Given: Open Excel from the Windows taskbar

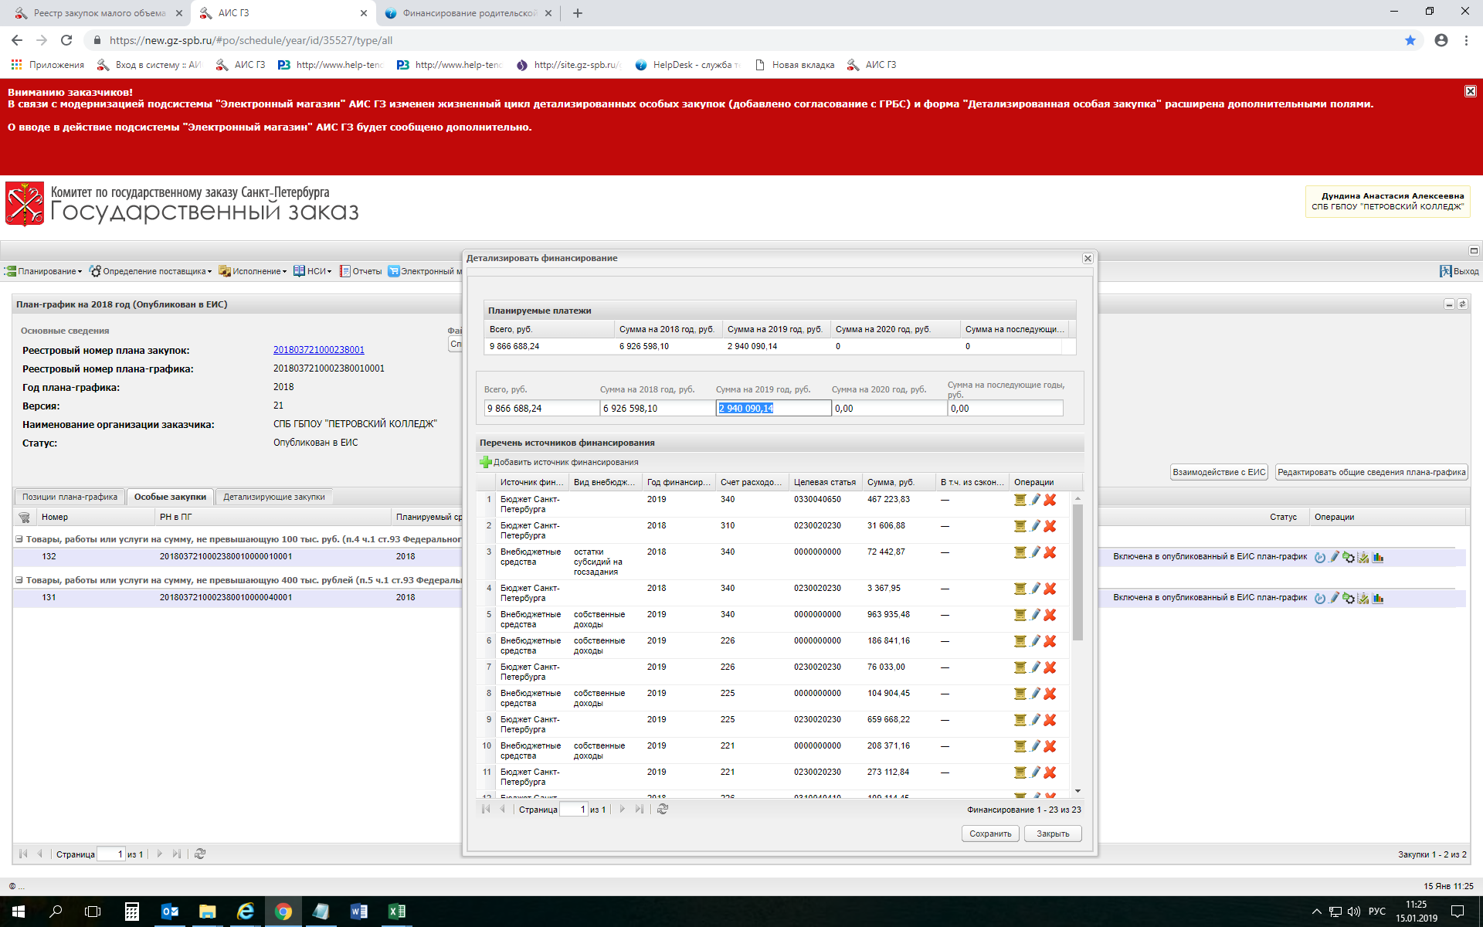Looking at the screenshot, I should pyautogui.click(x=397, y=912).
